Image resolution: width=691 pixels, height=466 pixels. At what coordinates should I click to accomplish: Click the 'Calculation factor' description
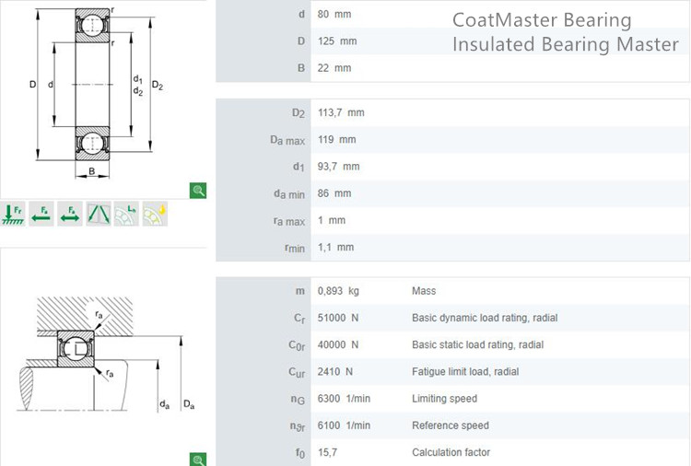coord(451,452)
